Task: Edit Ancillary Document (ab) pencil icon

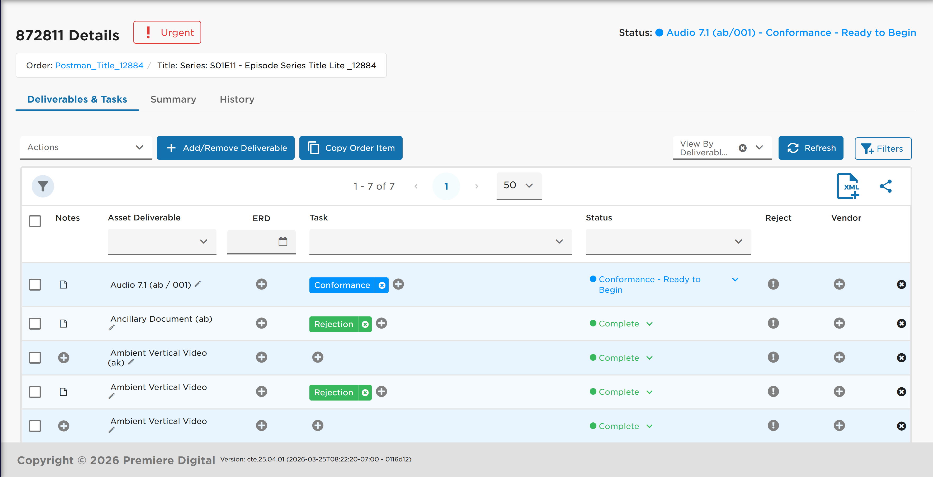Action: coord(112,328)
